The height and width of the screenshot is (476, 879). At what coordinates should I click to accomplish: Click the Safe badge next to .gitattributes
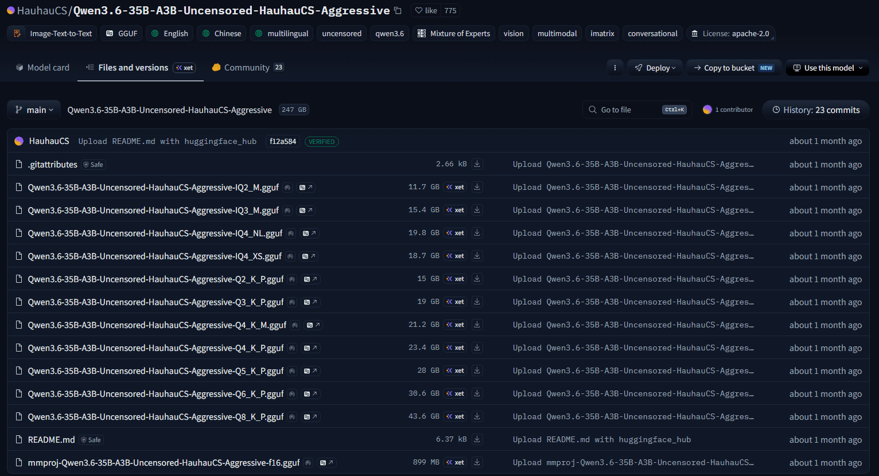(x=94, y=165)
